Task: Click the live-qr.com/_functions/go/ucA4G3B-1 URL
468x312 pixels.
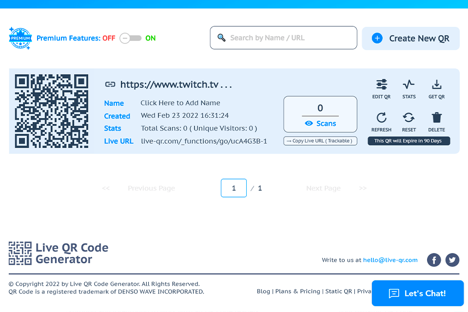Action: 204,141
